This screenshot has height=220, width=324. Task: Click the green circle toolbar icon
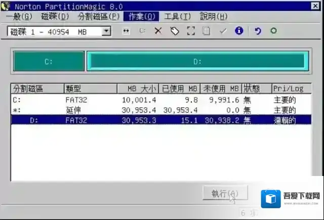pyautogui.click(x=273, y=31)
